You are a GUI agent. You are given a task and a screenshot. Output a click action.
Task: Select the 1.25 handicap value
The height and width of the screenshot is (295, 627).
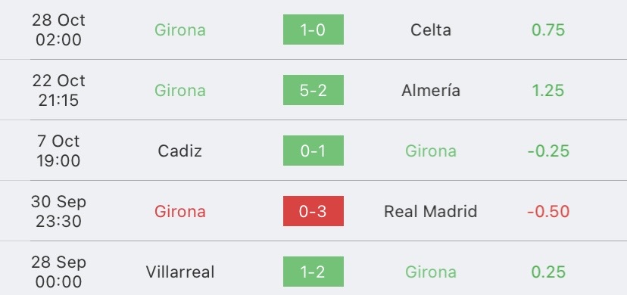548,91
